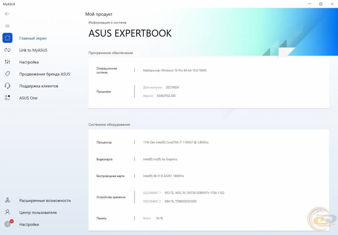This screenshot has height=235, width=338.
Task: Click the i7-1165G7 processor value
Action: (176, 142)
